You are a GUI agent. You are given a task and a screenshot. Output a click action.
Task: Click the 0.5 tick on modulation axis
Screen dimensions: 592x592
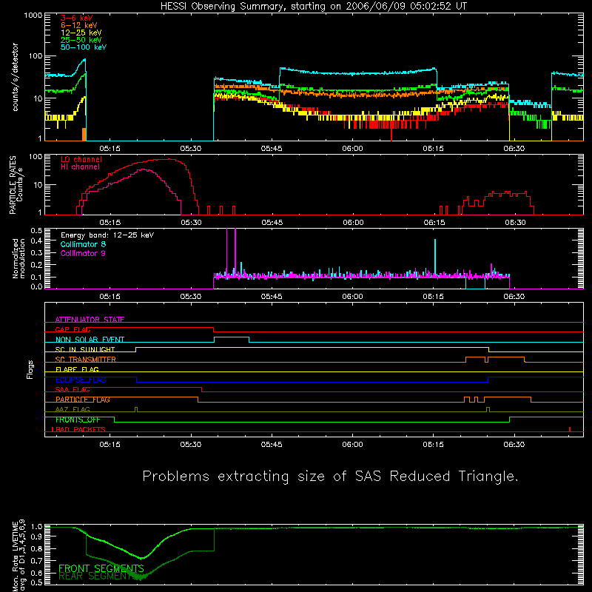tap(36, 231)
